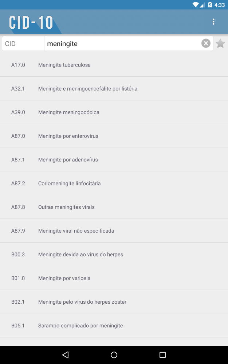Select B01.0 Meningite por varicela

[x=114, y=278]
